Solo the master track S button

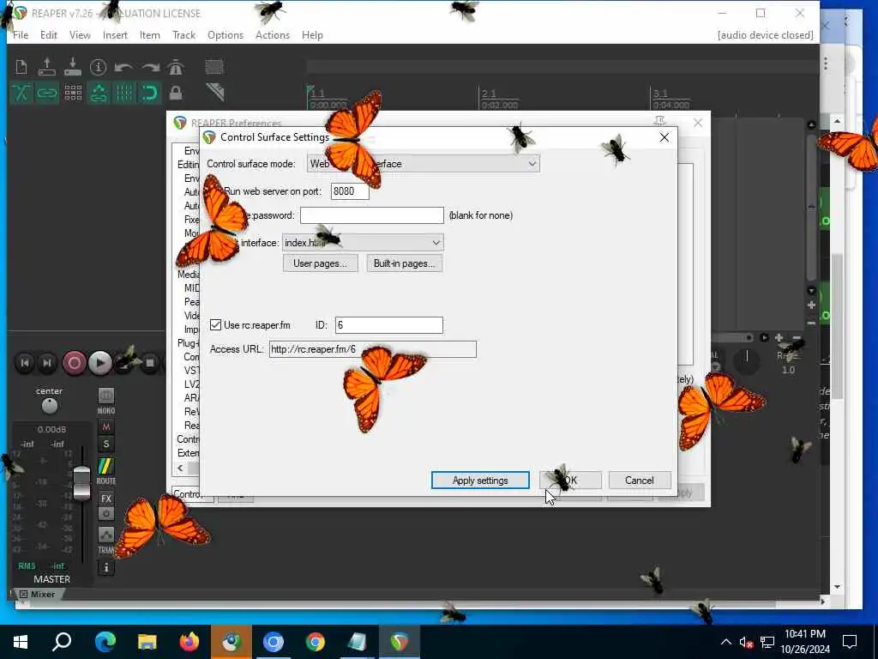click(105, 444)
